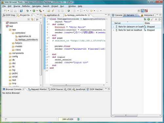
Task: Click Publish to server icon in Servers view
Action: pos(160,19)
